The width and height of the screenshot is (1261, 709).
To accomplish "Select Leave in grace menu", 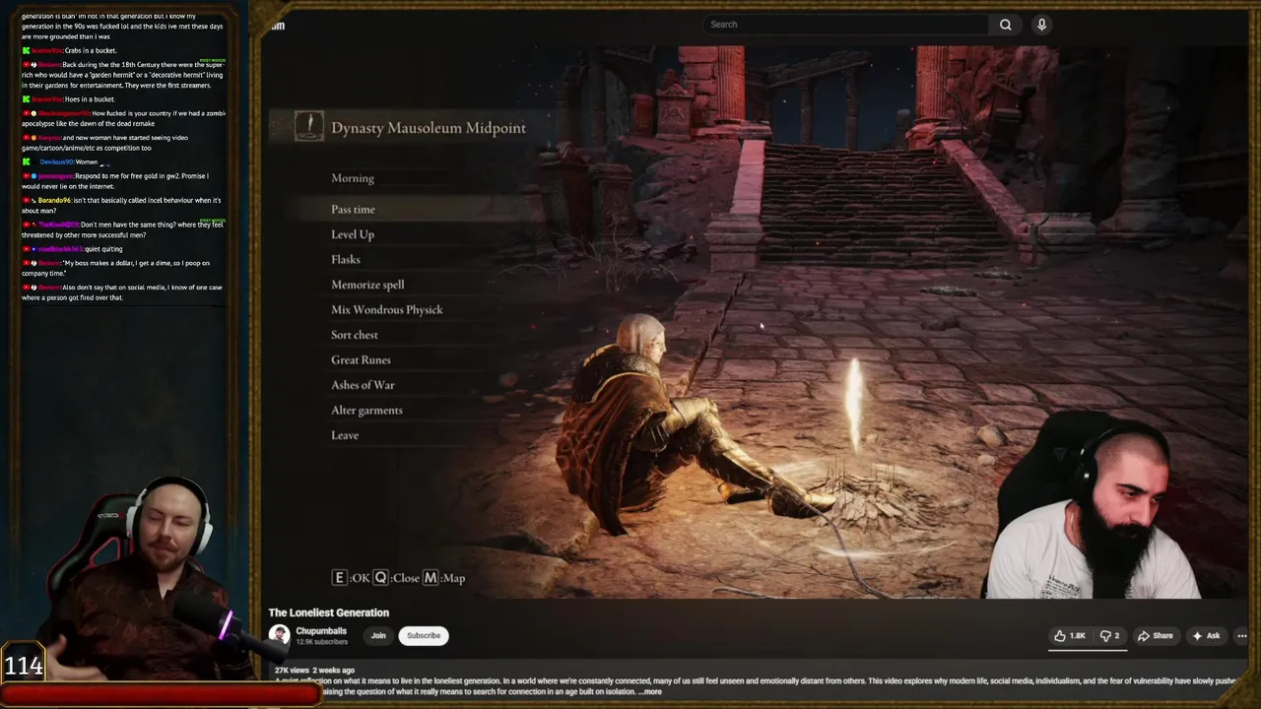I will point(345,435).
